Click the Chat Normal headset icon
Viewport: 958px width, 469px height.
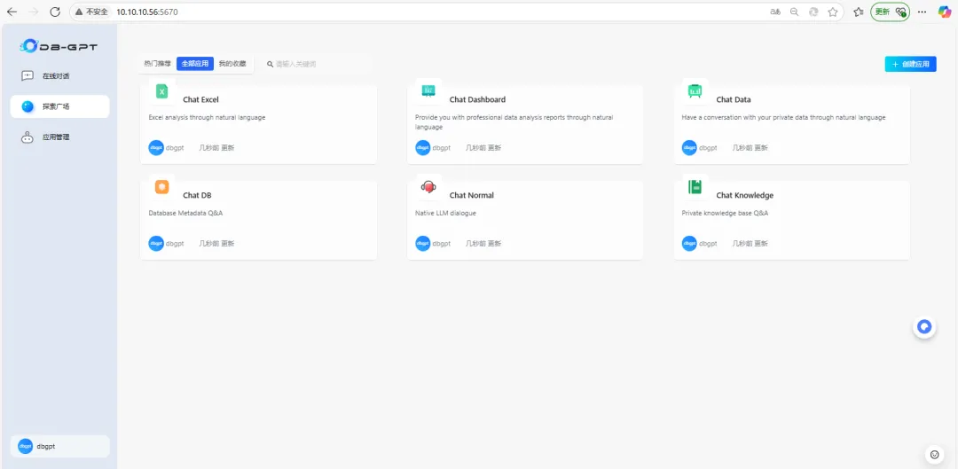point(428,187)
